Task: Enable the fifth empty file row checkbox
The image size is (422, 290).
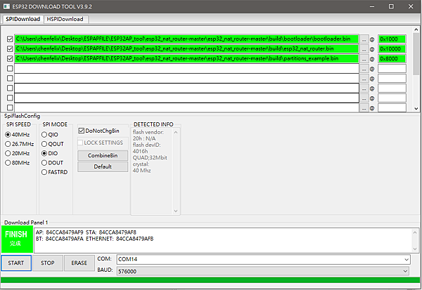Action: 10,78
